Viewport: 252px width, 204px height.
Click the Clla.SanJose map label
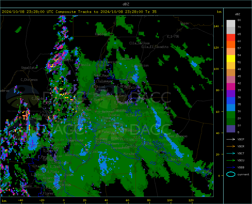click(x=139, y=43)
